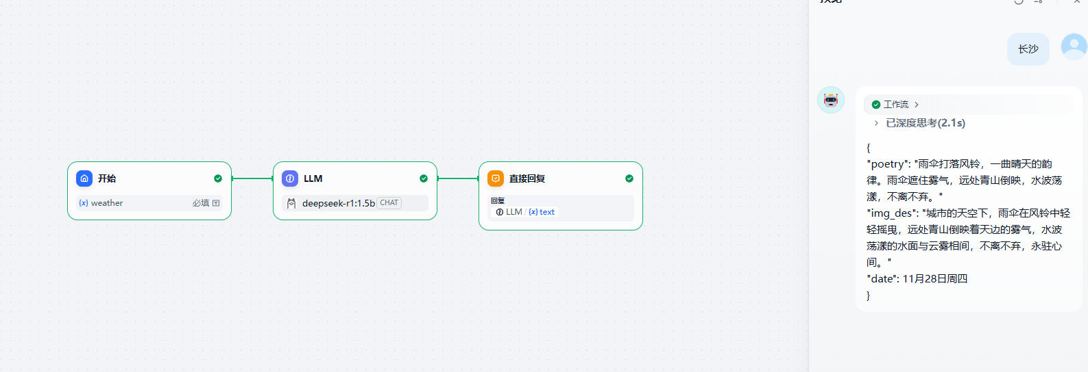Select the 开始 node title
Viewport: 1088px width, 372px height.
[x=107, y=178]
